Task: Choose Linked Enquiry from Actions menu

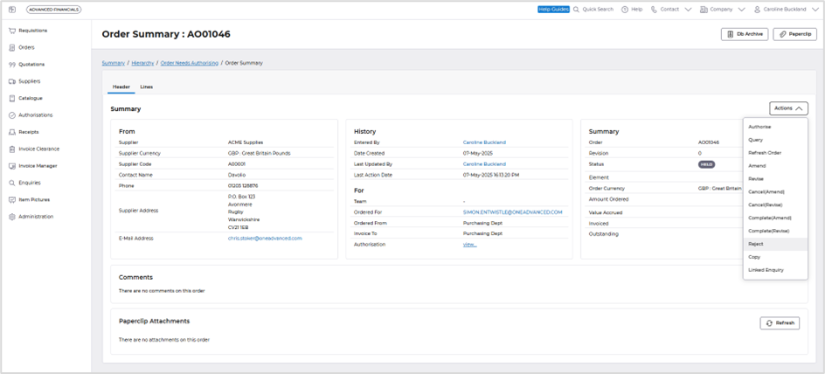Action: click(775, 270)
